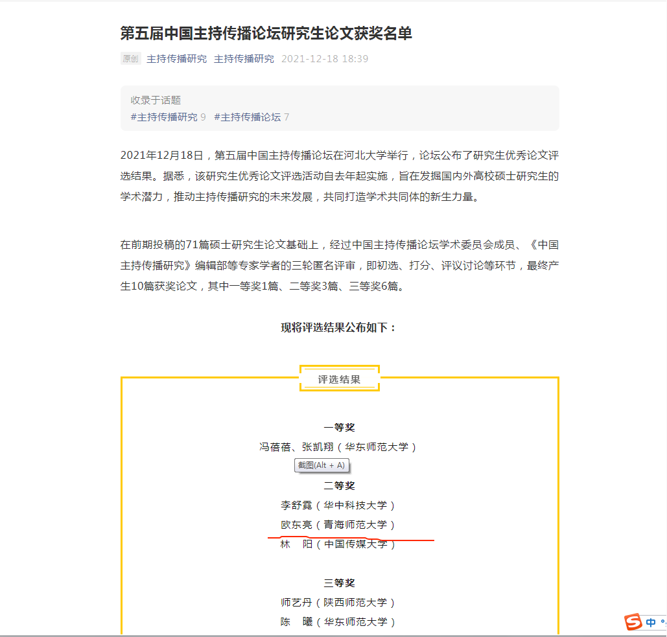Click the underlined 欧东亮(青海师范大学) entry
The image size is (667, 637).
pyautogui.click(x=338, y=525)
